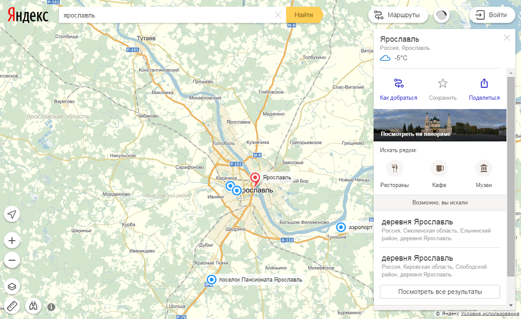Click the Михайловский map label
Viewport: 521px width, 319px height.
click(205, 98)
